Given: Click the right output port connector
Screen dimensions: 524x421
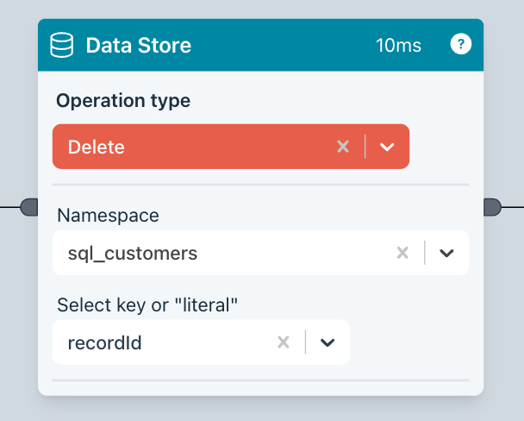Looking at the screenshot, I should tap(492, 207).
